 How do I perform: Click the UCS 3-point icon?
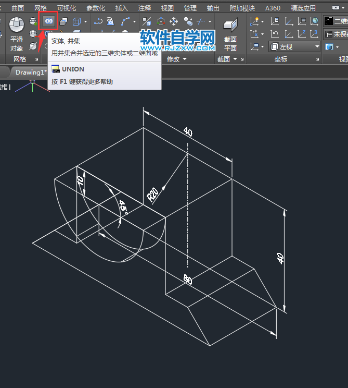point(314,34)
